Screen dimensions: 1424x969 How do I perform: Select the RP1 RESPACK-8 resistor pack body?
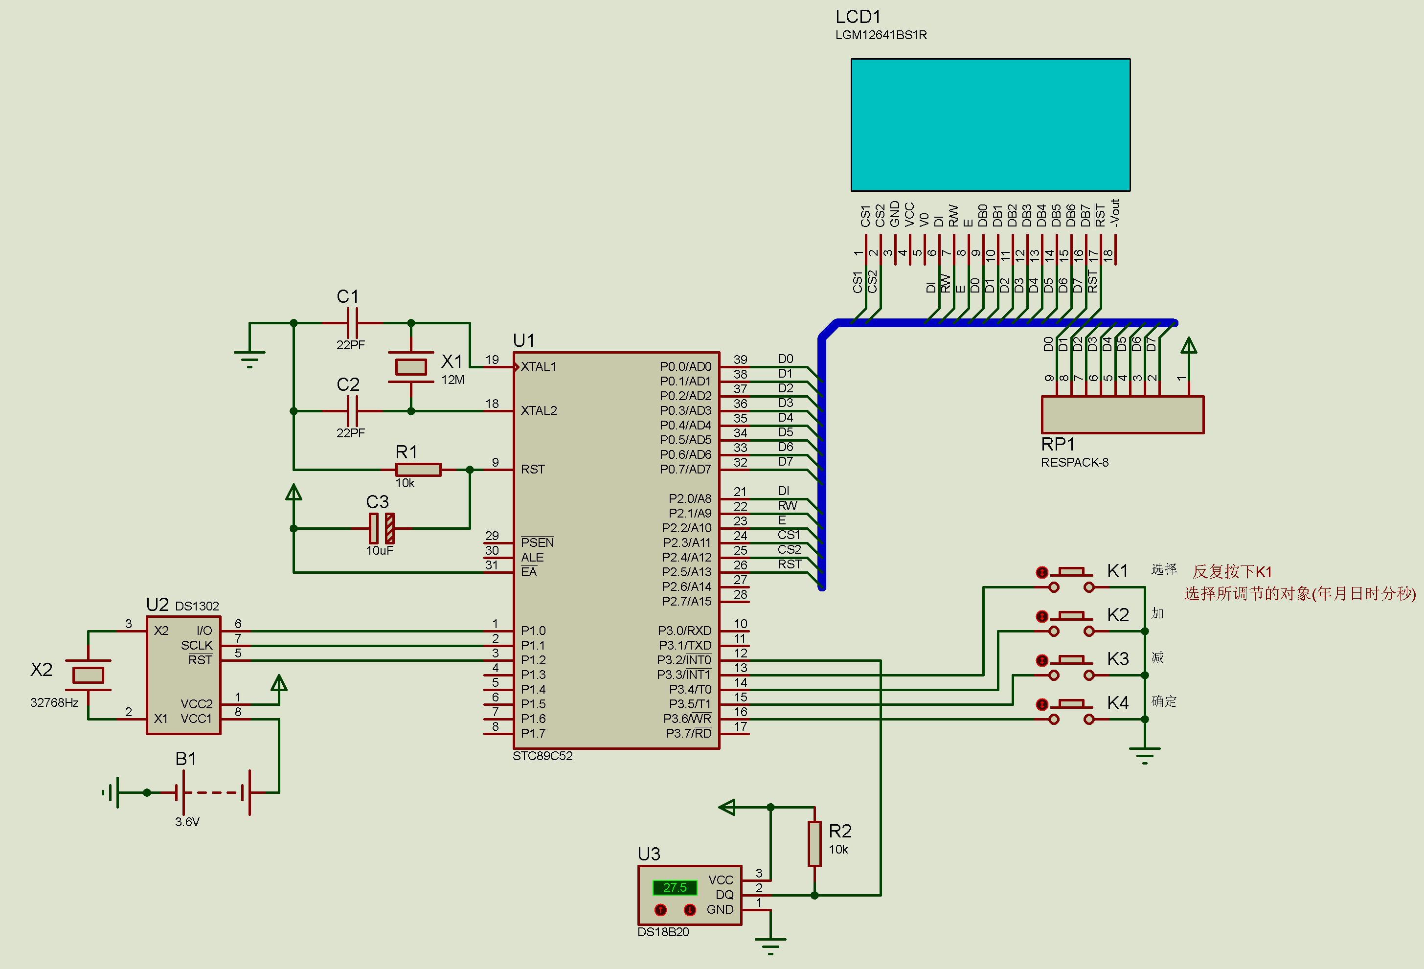[x=1123, y=415]
